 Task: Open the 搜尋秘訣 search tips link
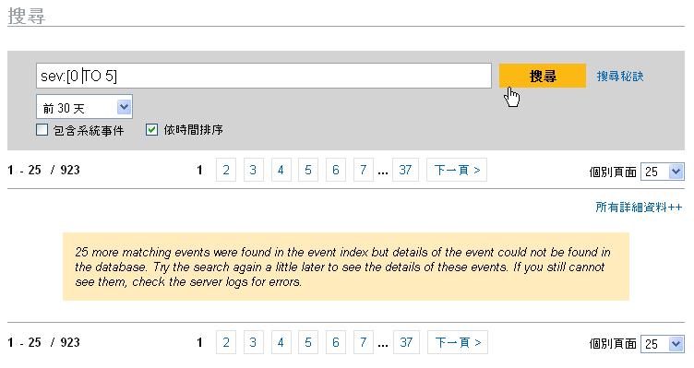click(619, 76)
